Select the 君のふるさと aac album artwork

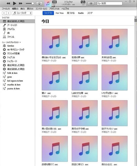pyautogui.click(x=114, y=149)
